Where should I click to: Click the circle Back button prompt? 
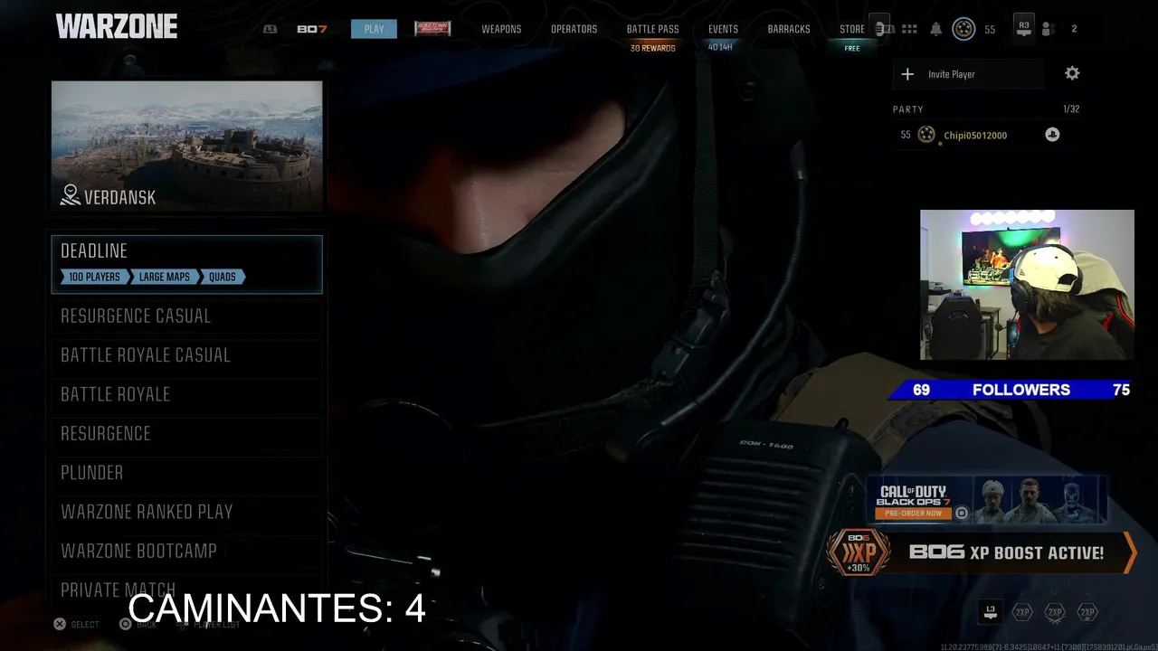(x=138, y=624)
